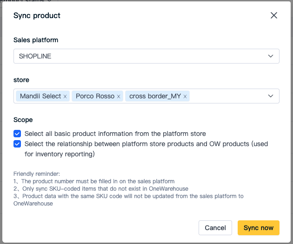Click the Sync product dialog title
The width and height of the screenshot is (293, 244).
[37, 16]
